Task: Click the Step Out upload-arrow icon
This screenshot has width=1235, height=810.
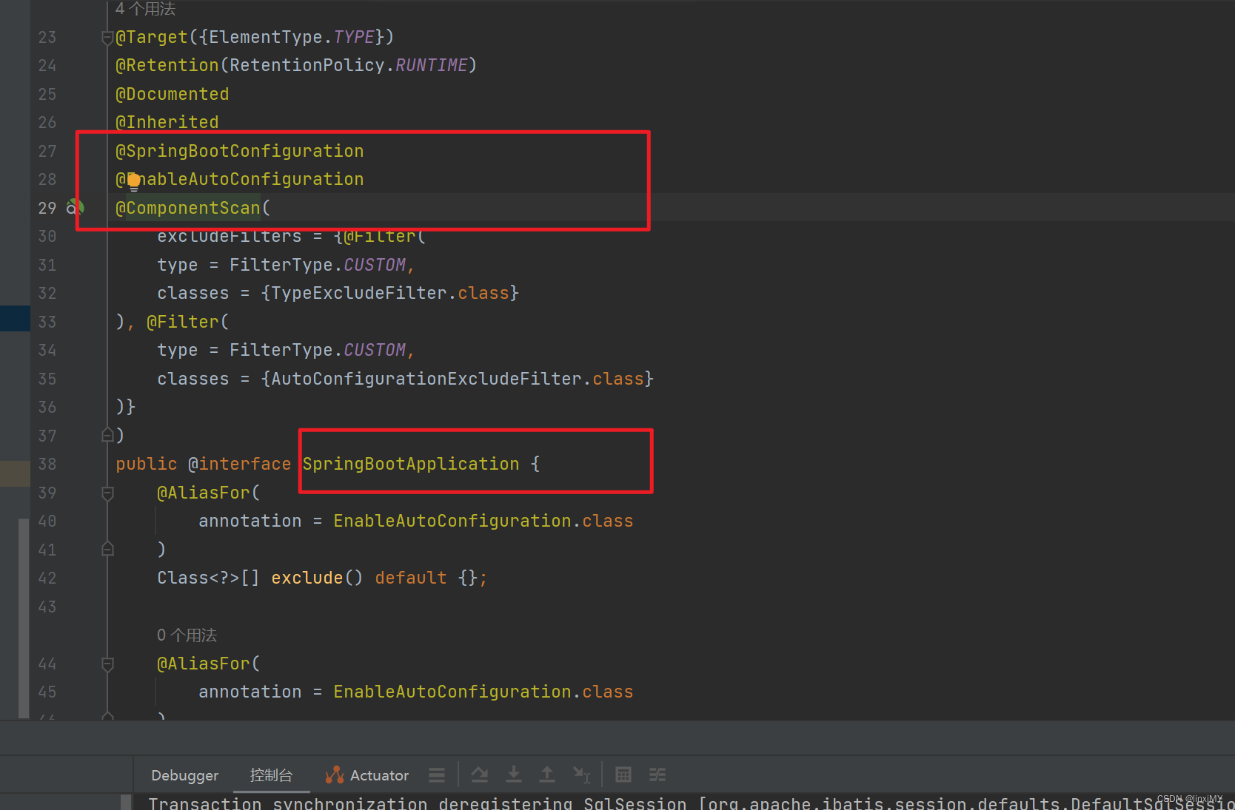Action: click(x=547, y=774)
